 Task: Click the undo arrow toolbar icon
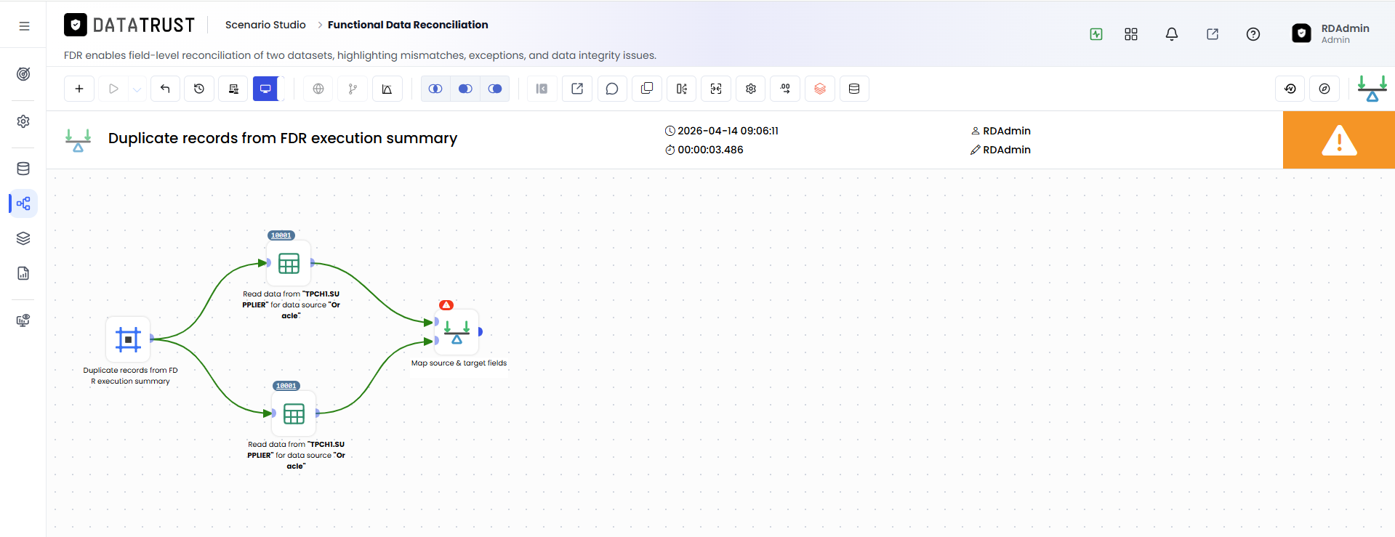click(x=165, y=89)
